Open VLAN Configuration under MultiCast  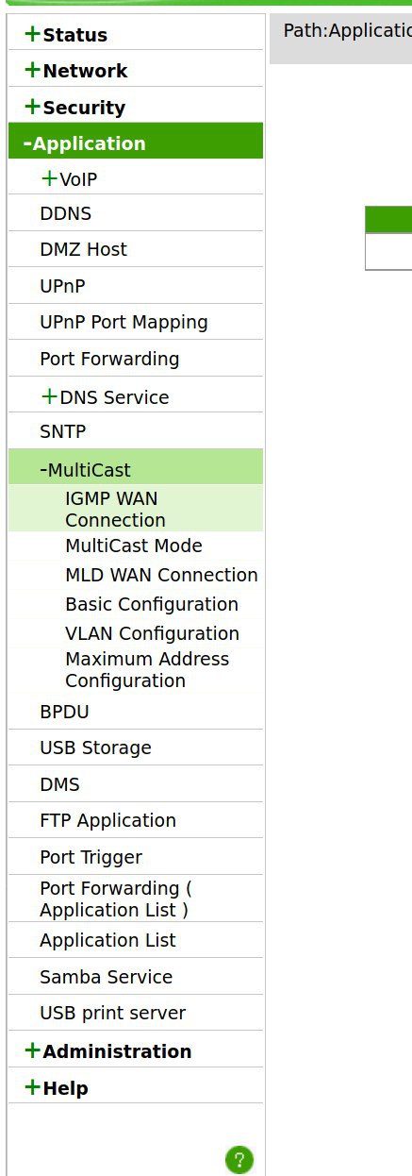pyautogui.click(x=152, y=633)
